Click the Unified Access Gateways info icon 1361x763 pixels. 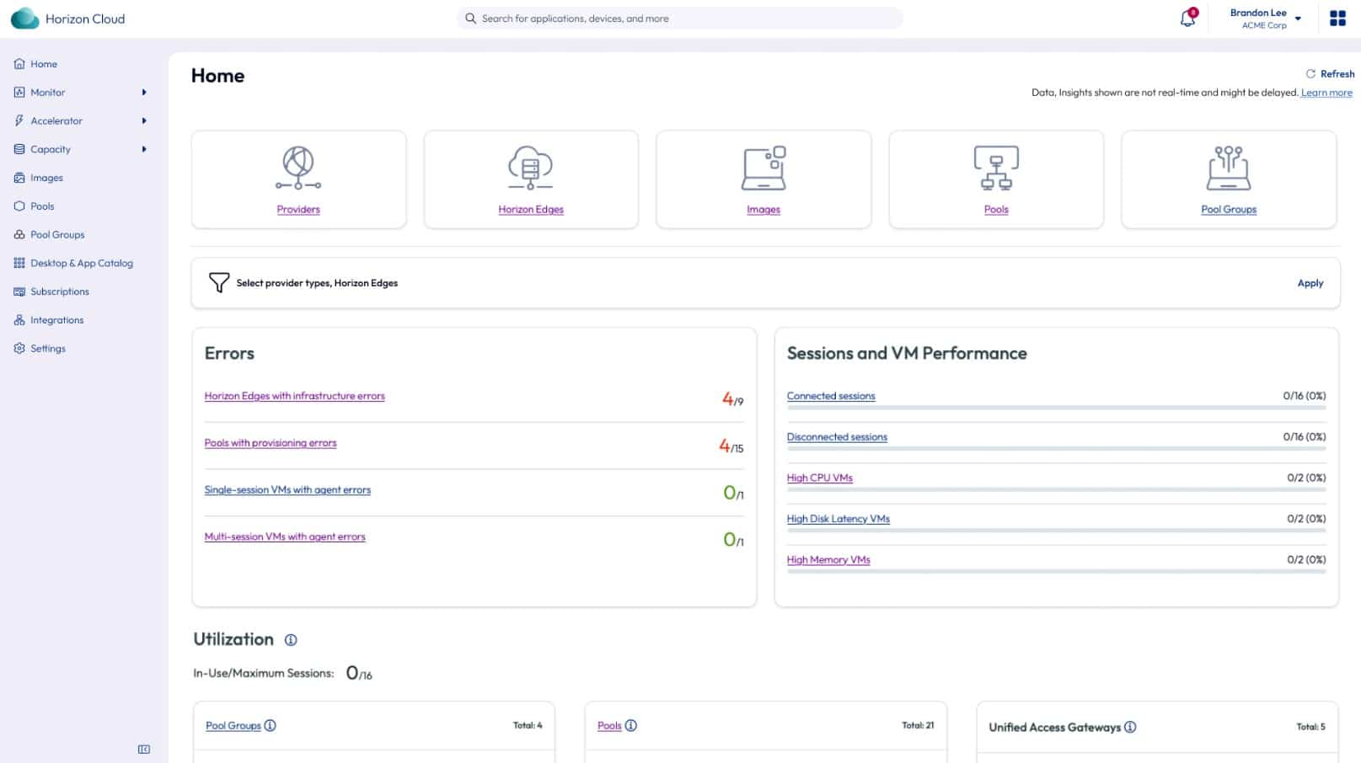[x=1130, y=727]
